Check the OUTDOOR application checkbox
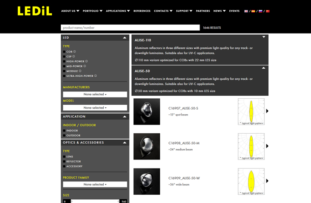 (x=64, y=135)
